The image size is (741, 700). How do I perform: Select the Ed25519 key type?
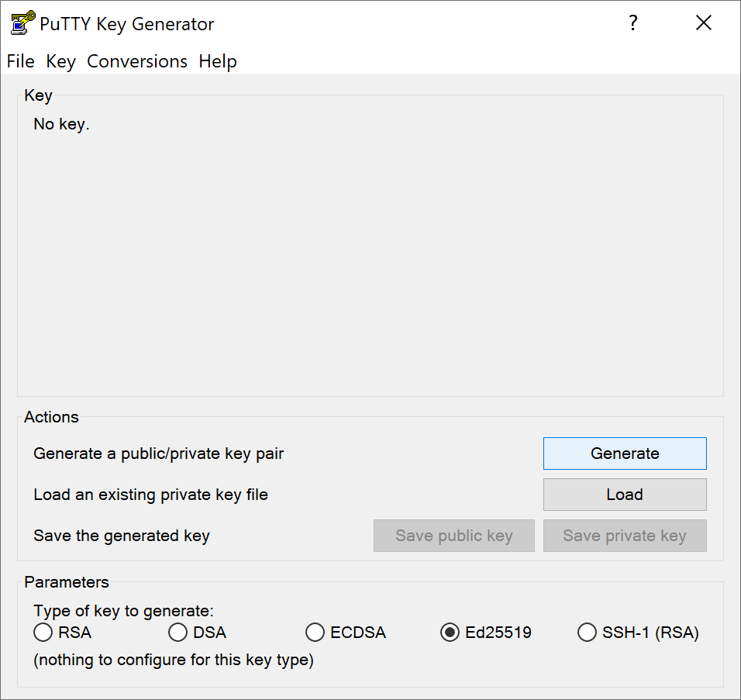(486, 633)
